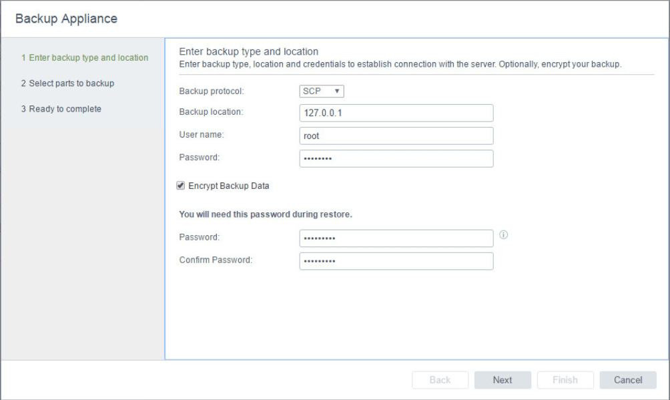The width and height of the screenshot is (670, 400).
Task: Click the User name field containing root
Action: click(x=396, y=136)
